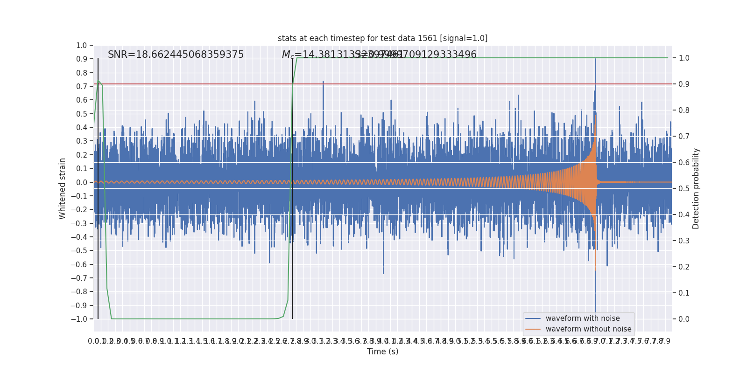This screenshot has width=747, height=373.
Task: Click the 0.0 tick on the right axis
Action: pyautogui.click(x=684, y=319)
